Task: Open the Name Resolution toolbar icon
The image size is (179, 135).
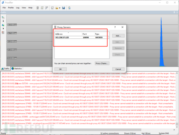Action: click(x=46, y=8)
